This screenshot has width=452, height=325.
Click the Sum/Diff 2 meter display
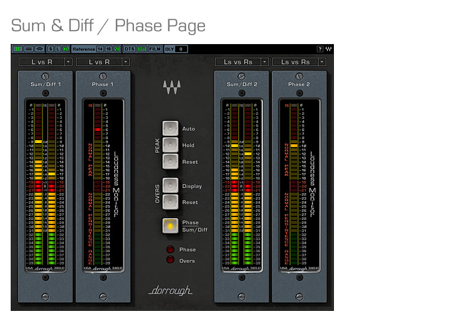(x=242, y=185)
